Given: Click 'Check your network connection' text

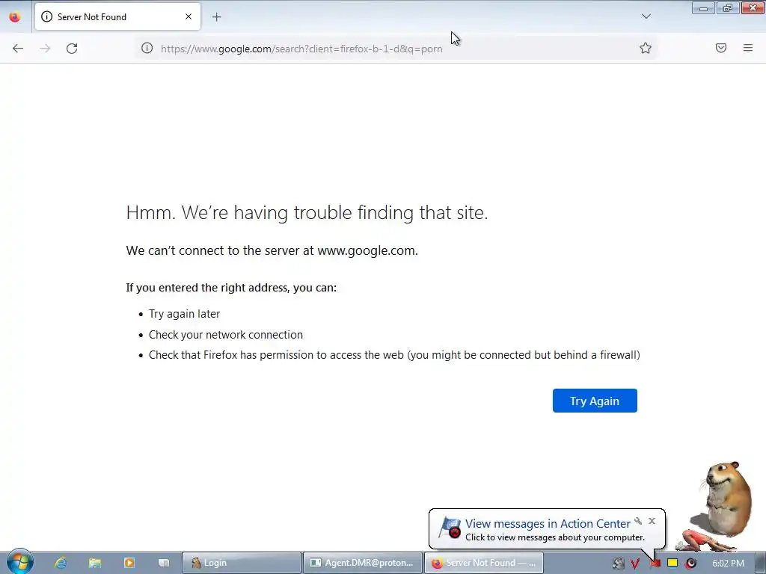Looking at the screenshot, I should point(226,335).
